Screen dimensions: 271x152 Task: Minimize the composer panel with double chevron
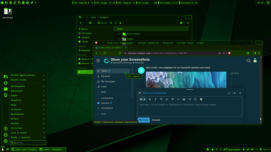pos(234,93)
